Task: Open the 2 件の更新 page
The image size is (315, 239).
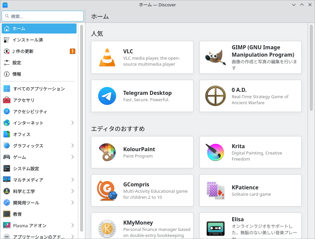Action: click(x=39, y=51)
